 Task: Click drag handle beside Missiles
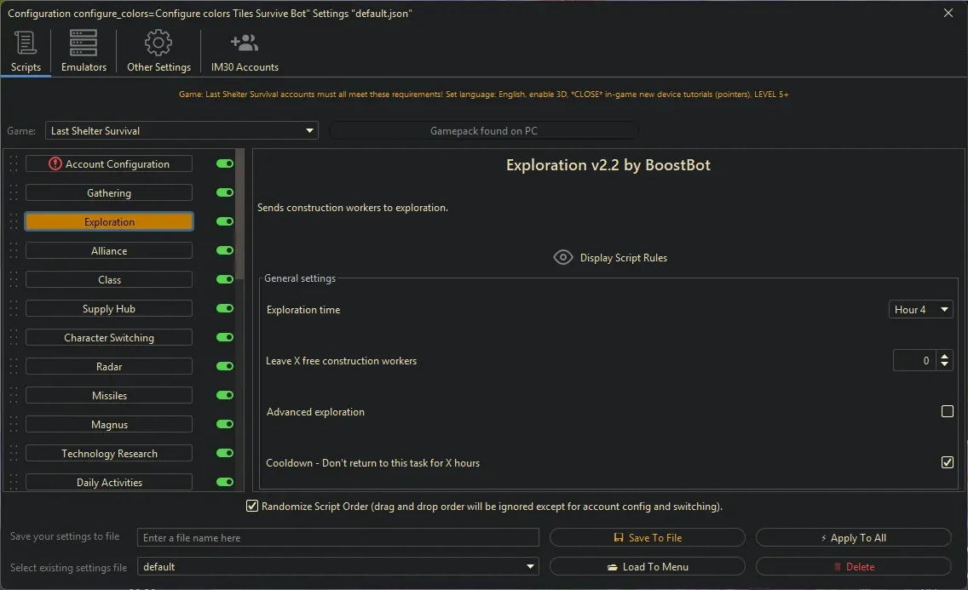click(x=14, y=395)
